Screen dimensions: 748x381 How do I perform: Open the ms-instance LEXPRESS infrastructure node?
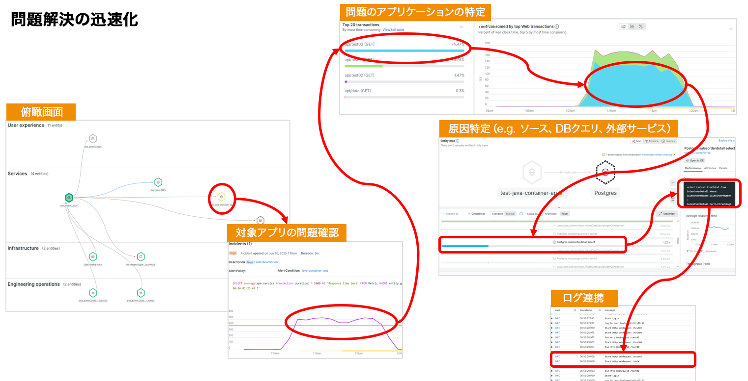pyautogui.click(x=141, y=256)
